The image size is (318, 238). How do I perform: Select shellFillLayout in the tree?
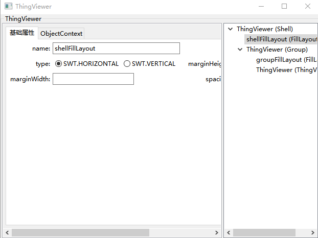click(x=281, y=39)
